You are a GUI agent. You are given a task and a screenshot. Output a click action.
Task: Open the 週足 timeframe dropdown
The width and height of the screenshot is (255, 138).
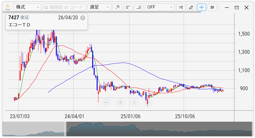point(99,7)
